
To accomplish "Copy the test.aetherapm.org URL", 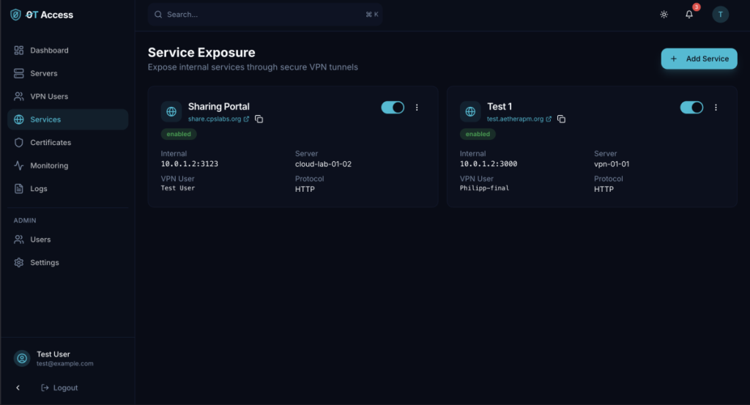I will pyautogui.click(x=561, y=119).
